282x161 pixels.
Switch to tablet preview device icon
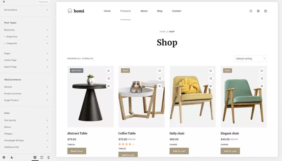[x=42, y=157]
